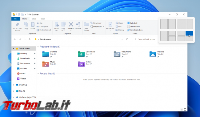Switch to details view in status bar
Viewport: 200px width, 117px height.
pyautogui.click(x=182, y=110)
